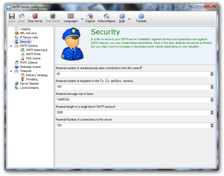Click the Delivery Strategy calendar icon
Viewport: 224px width, 176px height.
23,75
